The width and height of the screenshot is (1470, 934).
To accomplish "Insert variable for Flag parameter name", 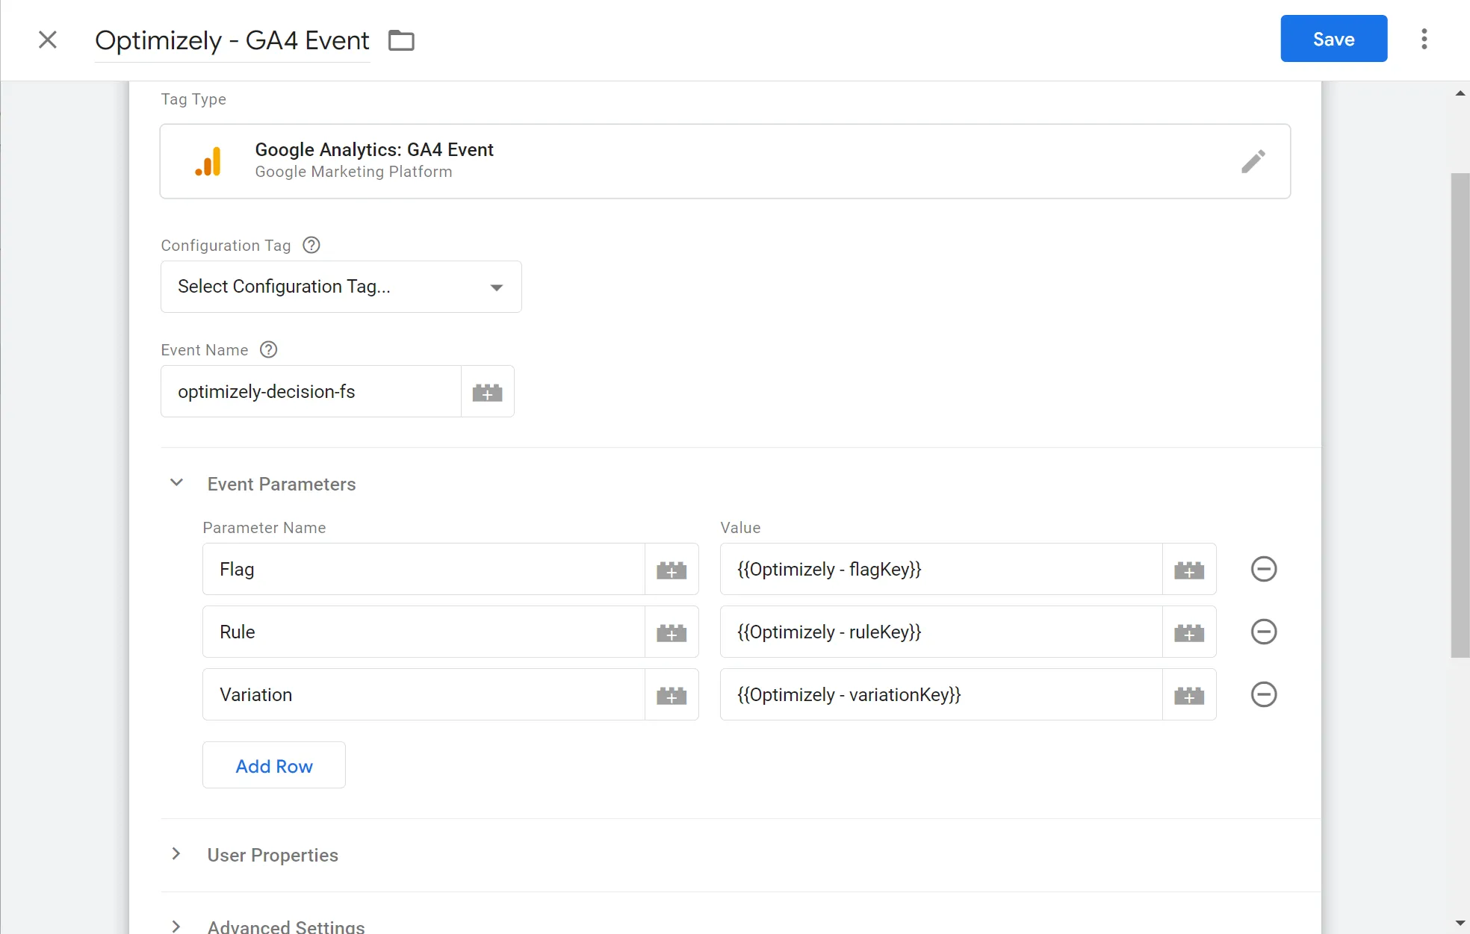I will tap(672, 569).
